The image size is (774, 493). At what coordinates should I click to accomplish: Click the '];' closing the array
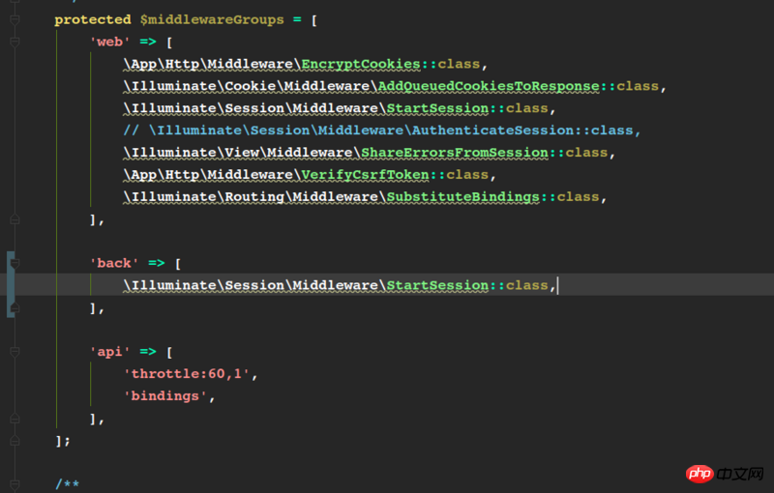63,440
